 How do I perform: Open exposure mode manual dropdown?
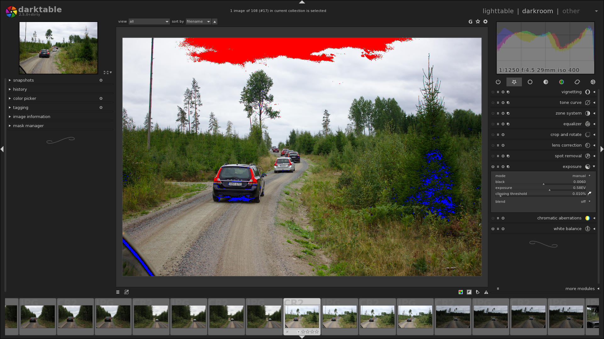[x=543, y=176]
